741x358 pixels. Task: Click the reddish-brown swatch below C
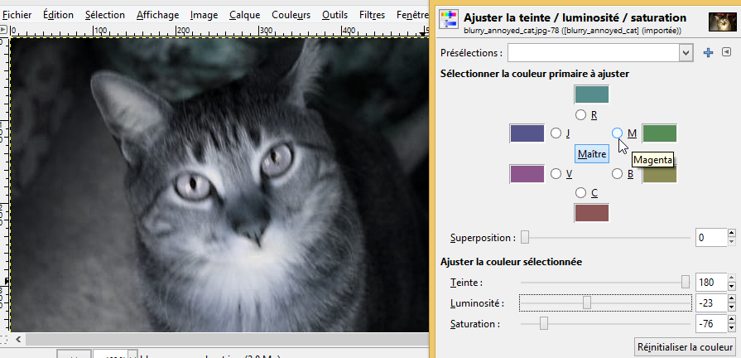pyautogui.click(x=592, y=213)
